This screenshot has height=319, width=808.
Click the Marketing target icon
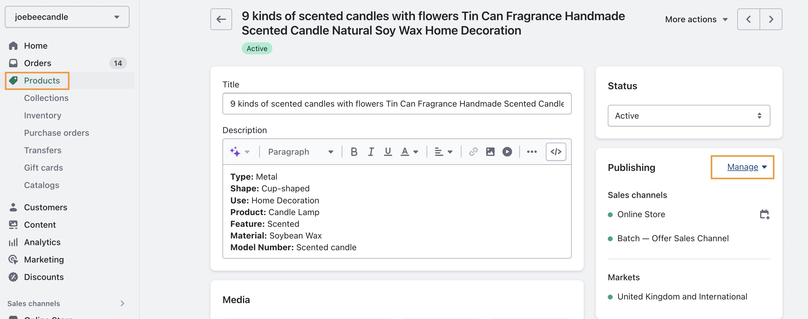pyautogui.click(x=13, y=260)
